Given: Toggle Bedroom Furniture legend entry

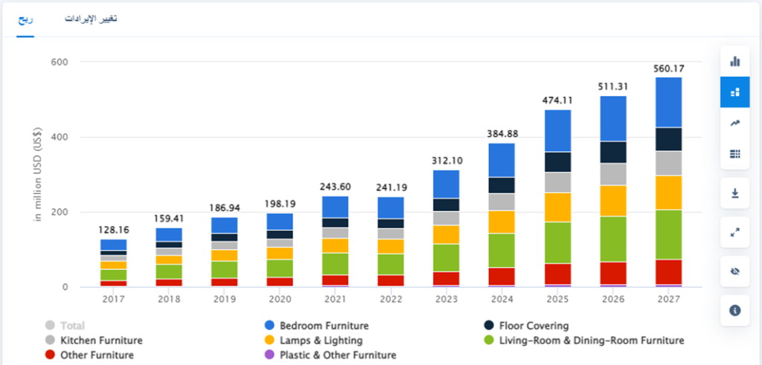Looking at the screenshot, I should (x=324, y=326).
